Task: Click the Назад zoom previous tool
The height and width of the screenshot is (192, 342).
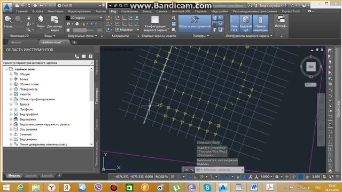Action: coord(8,22)
